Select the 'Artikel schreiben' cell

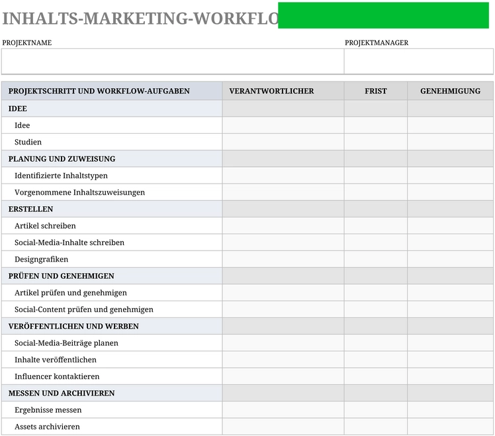click(112, 226)
